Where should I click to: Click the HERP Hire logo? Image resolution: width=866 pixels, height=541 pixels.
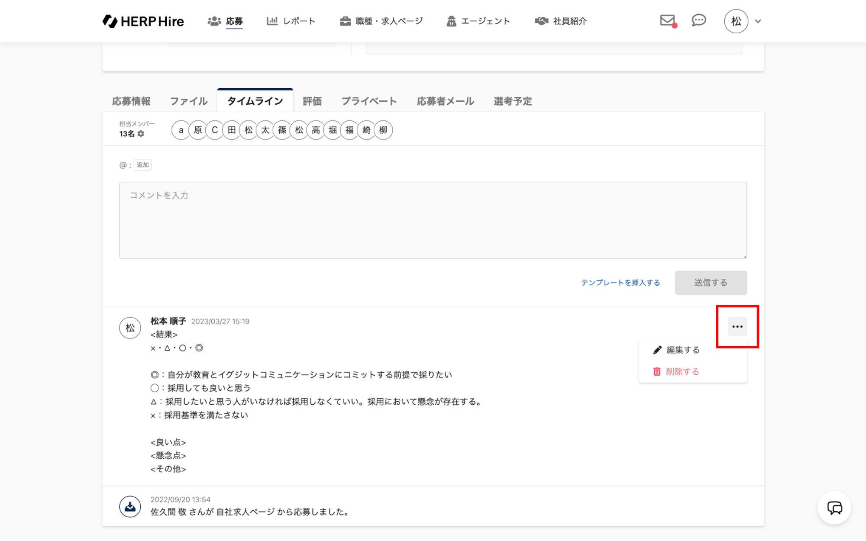(143, 21)
